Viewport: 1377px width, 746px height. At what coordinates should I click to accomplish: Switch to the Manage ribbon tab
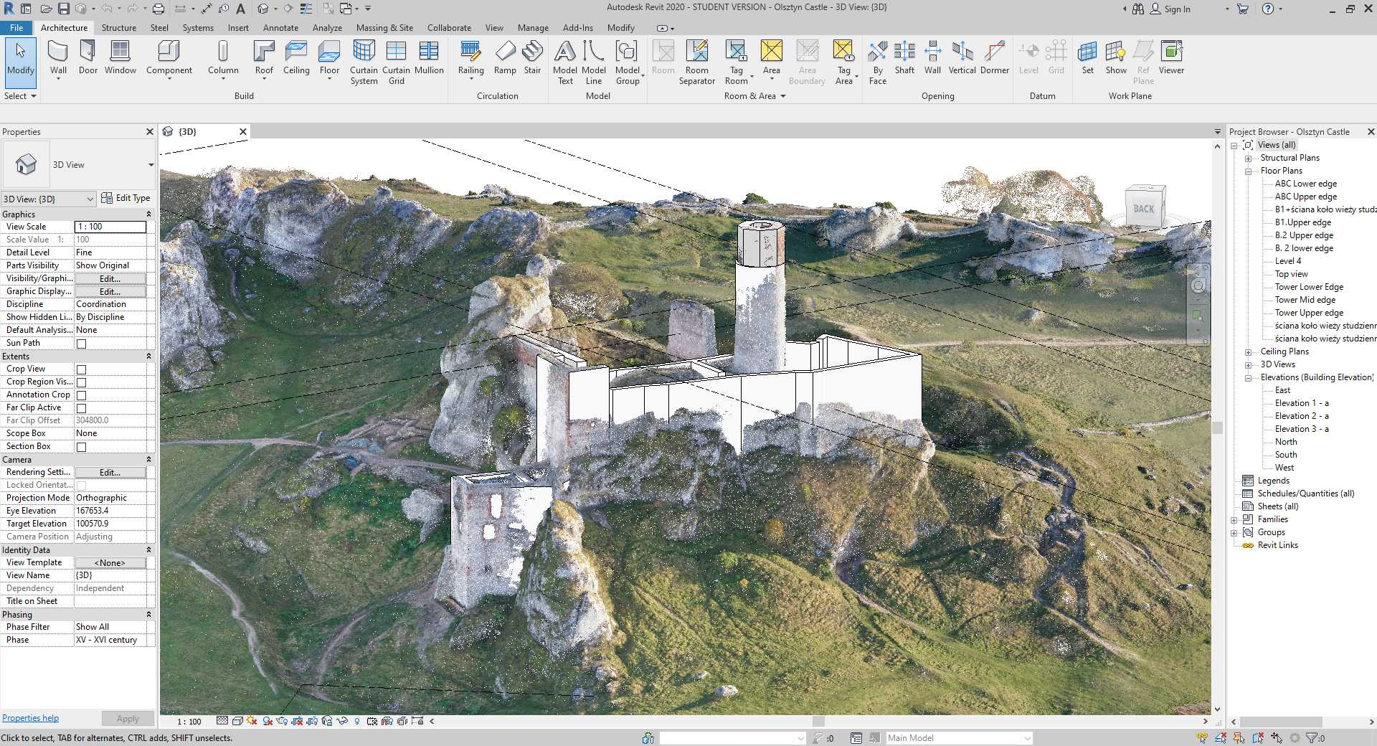point(533,28)
